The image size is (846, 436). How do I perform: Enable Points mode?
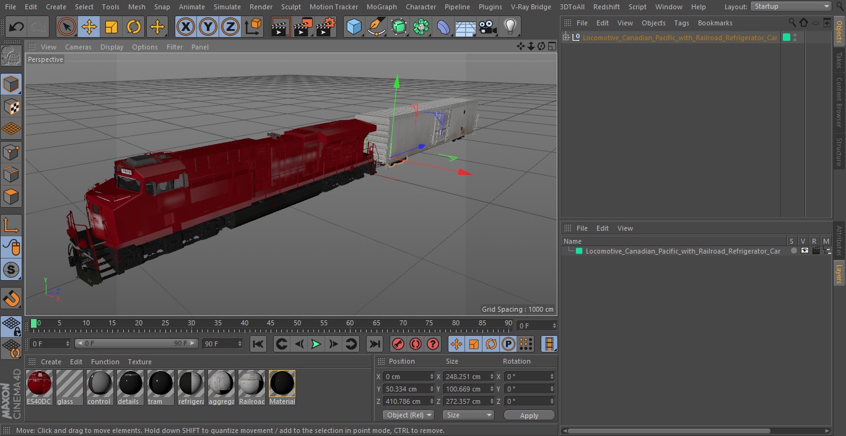11,152
